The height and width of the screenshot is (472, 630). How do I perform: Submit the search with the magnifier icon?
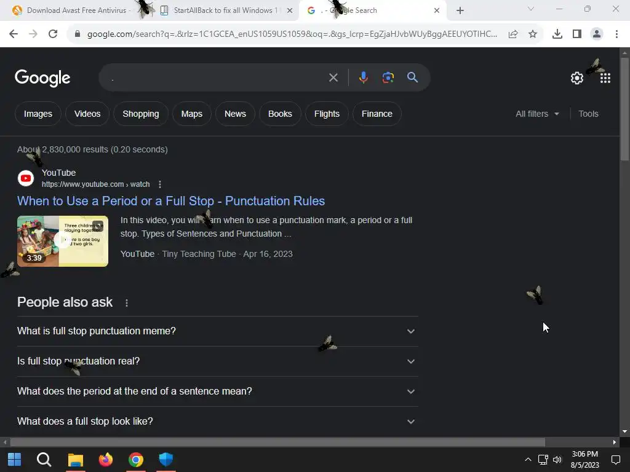(x=413, y=77)
